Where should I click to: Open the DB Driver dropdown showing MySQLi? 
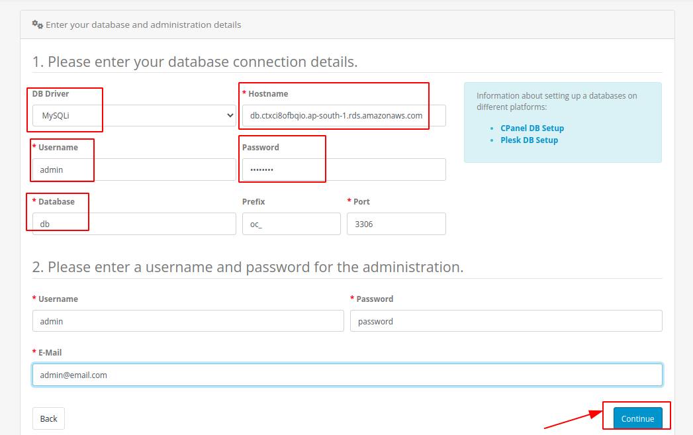click(x=99, y=115)
